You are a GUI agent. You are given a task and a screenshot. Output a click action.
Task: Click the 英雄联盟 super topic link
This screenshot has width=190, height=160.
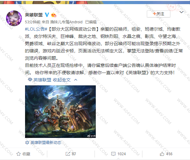tap(42, 80)
